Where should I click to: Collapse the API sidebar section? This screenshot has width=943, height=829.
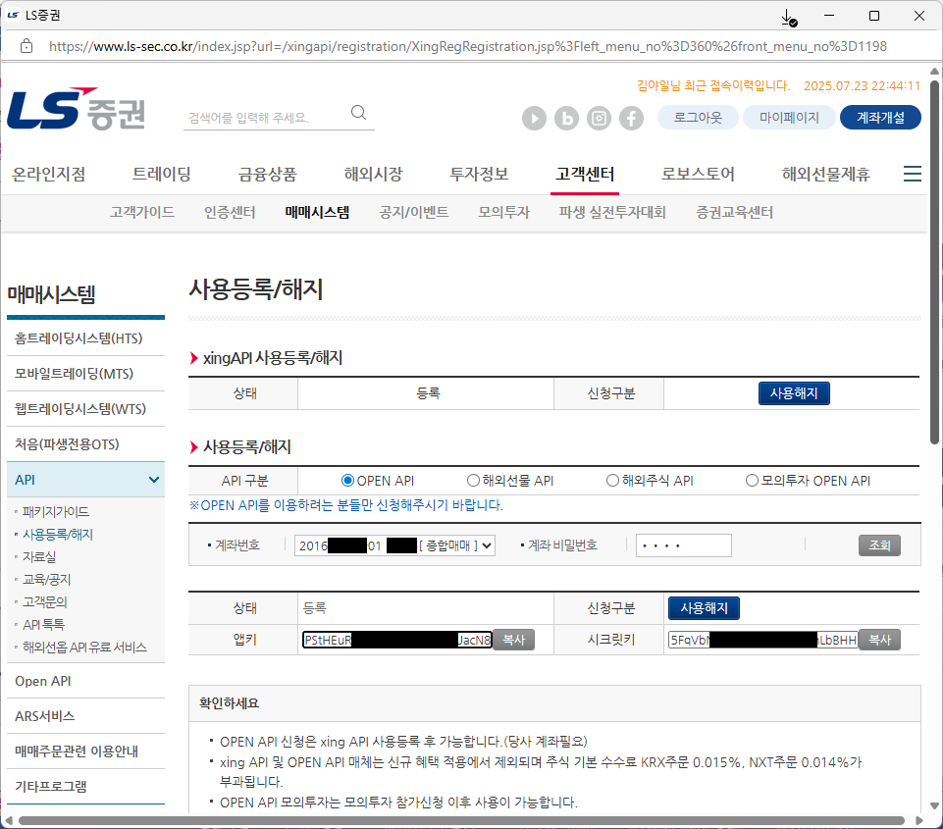[x=153, y=480]
